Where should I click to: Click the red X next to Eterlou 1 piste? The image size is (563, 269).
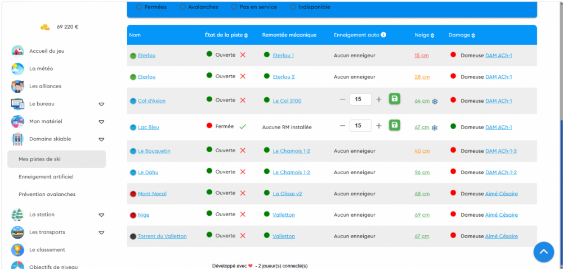click(243, 55)
